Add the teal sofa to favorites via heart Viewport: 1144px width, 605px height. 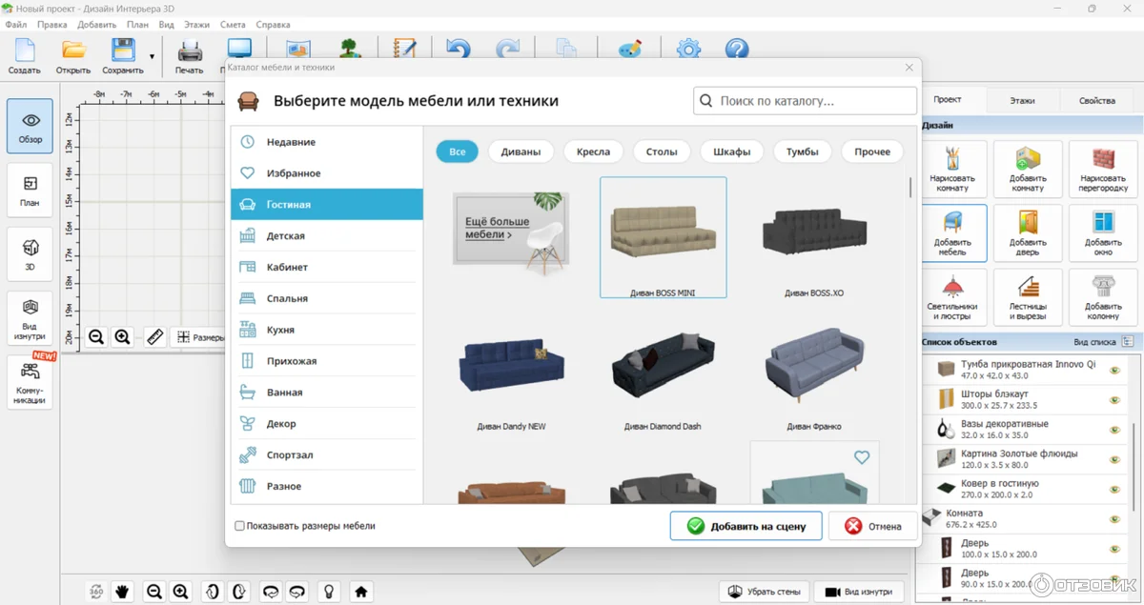click(x=862, y=458)
